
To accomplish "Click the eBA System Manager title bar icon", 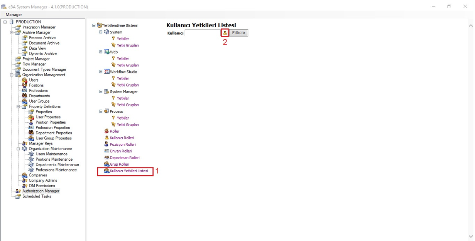I will point(4,7).
